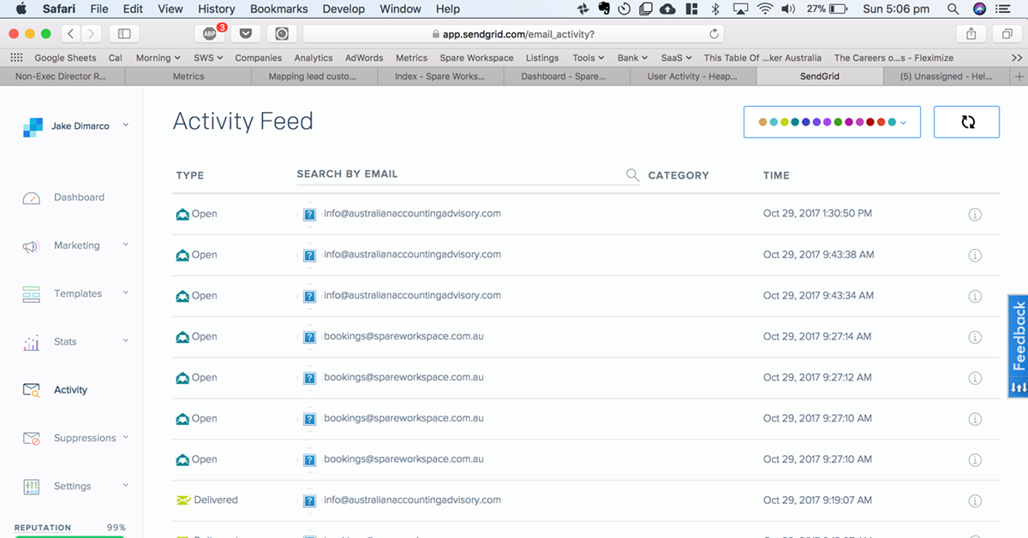Open the AdWords bookmark

point(364,58)
